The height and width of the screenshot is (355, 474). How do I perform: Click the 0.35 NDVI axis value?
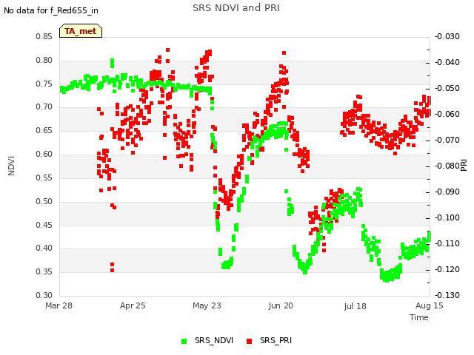point(44,271)
